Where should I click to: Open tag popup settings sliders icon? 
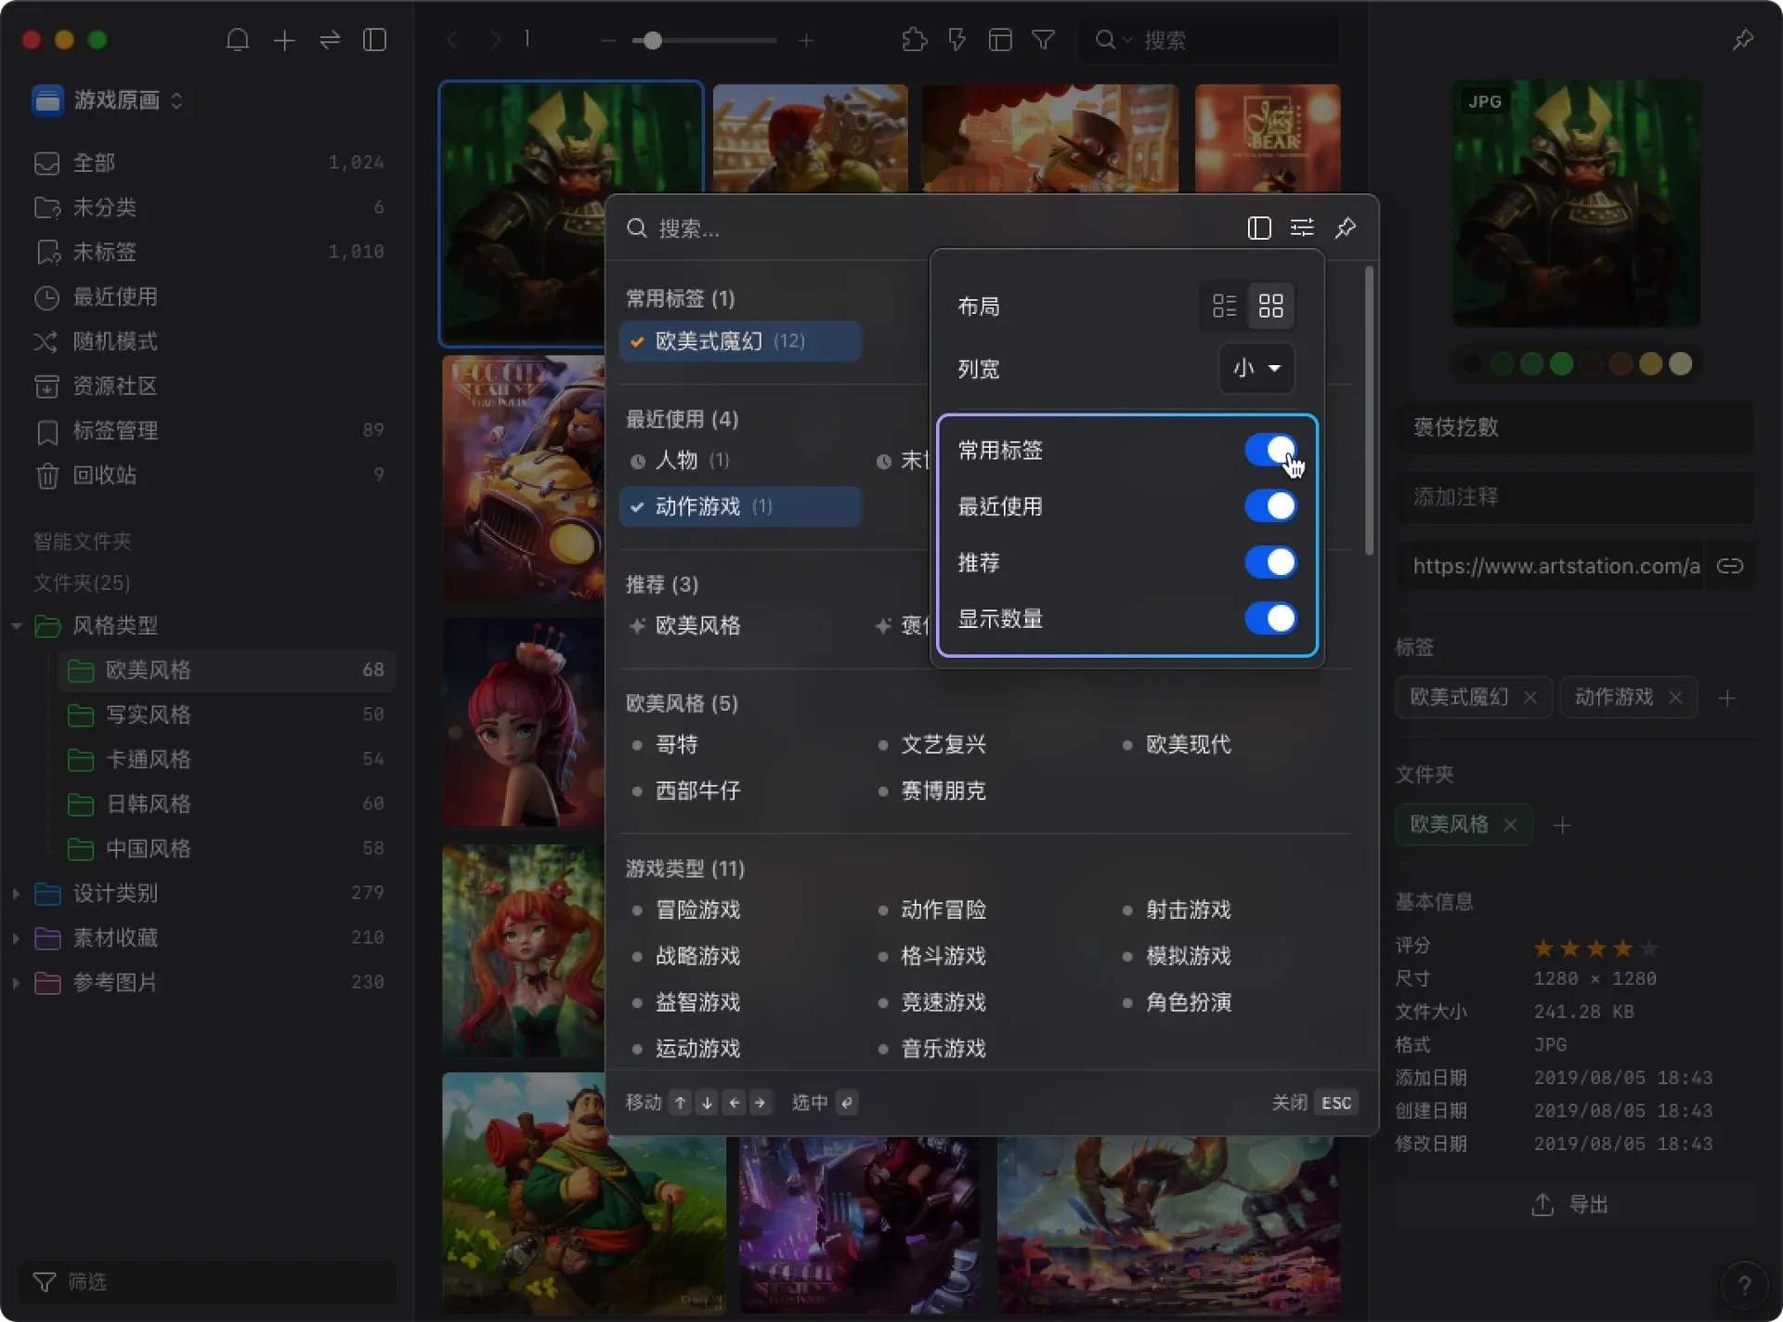[x=1302, y=228]
